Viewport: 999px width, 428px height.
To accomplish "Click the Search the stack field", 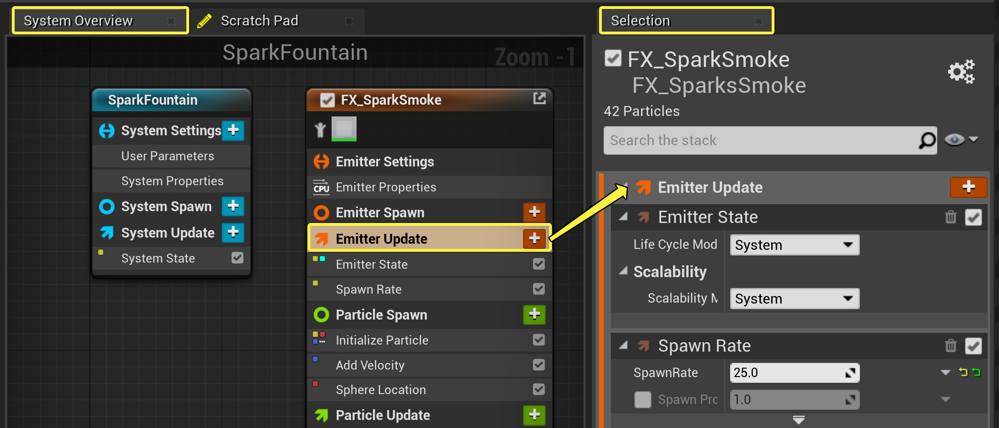I will point(759,140).
